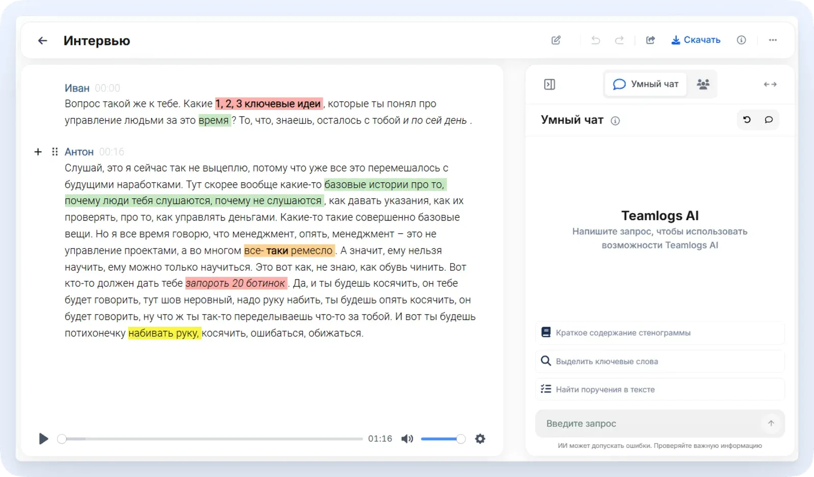Click orange highlighted все-таки ремесло

289,250
